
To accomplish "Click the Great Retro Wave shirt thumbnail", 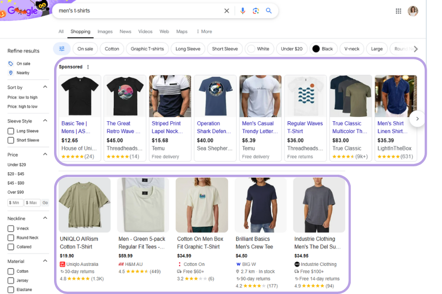I will [125, 96].
